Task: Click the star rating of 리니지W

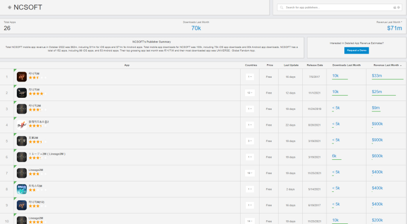Action: pos(37,94)
